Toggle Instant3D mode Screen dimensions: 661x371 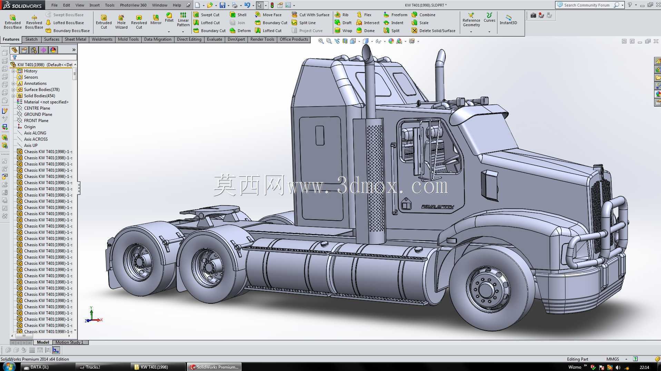pyautogui.click(x=508, y=19)
